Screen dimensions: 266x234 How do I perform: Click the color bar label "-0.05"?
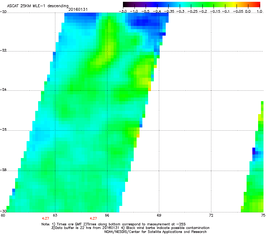click(238, 12)
